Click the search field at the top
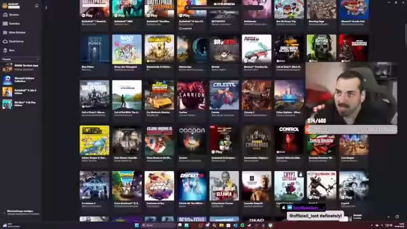 pos(224,8)
